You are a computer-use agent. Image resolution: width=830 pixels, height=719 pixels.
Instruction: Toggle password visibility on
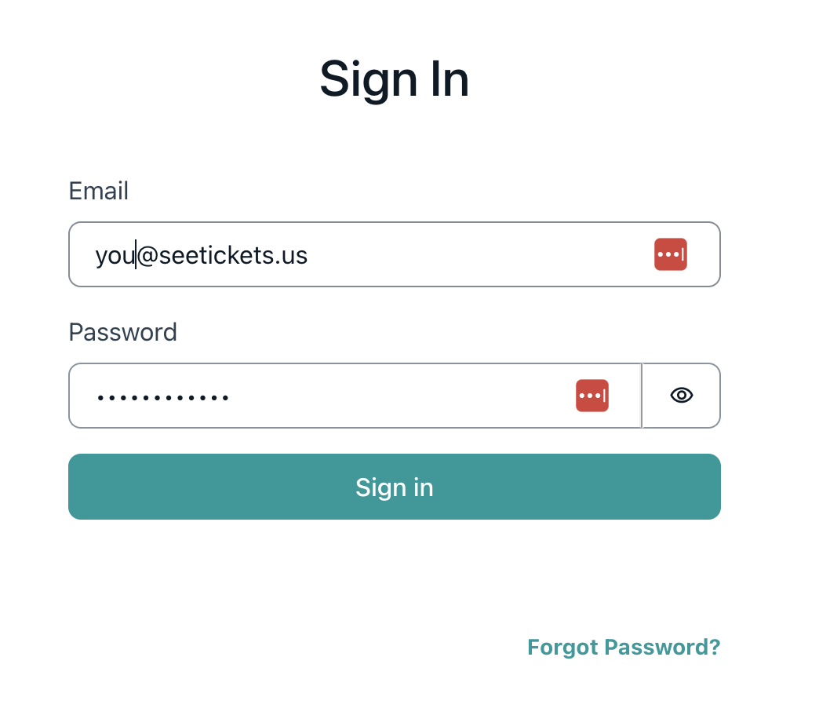click(x=681, y=395)
